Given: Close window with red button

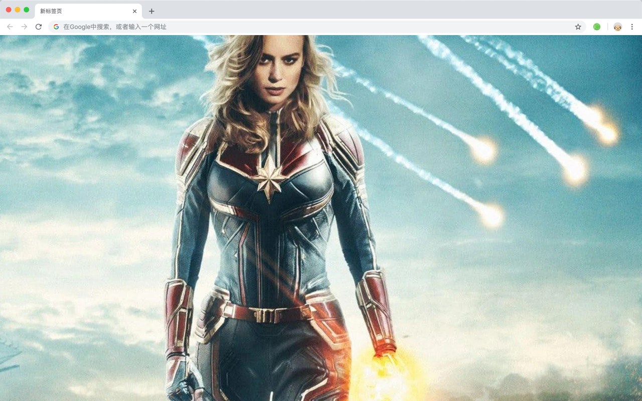Looking at the screenshot, I should 9,10.
